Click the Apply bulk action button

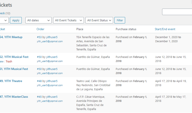pyautogui.click(x=16, y=20)
